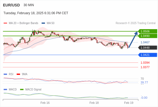Click the RSI value 39.77 label
The width and height of the screenshot is (158, 107).
coord(144,83)
